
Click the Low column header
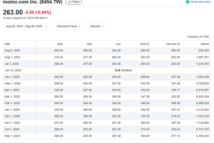[x=118, y=44]
